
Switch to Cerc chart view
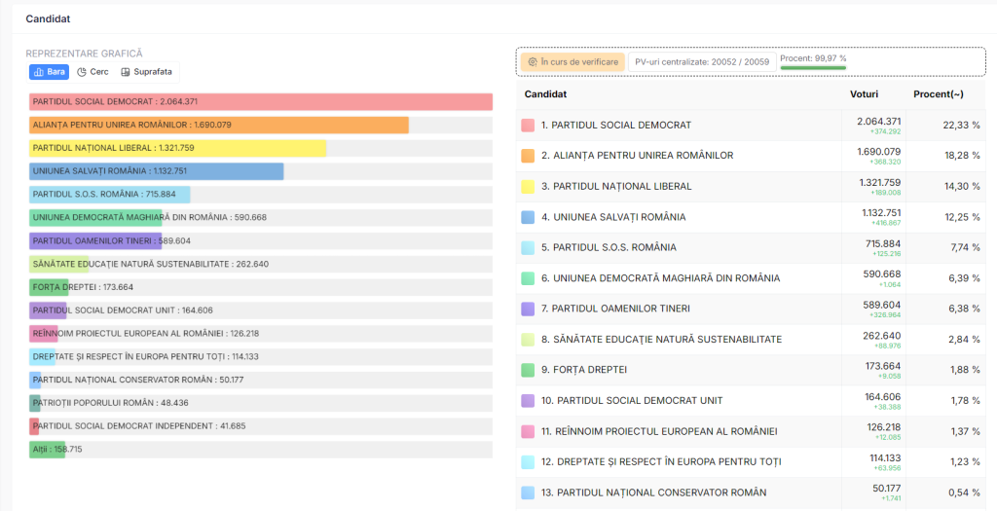pos(92,72)
